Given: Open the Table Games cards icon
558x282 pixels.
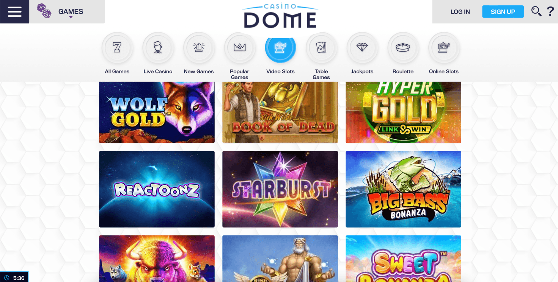Looking at the screenshot, I should (321, 47).
